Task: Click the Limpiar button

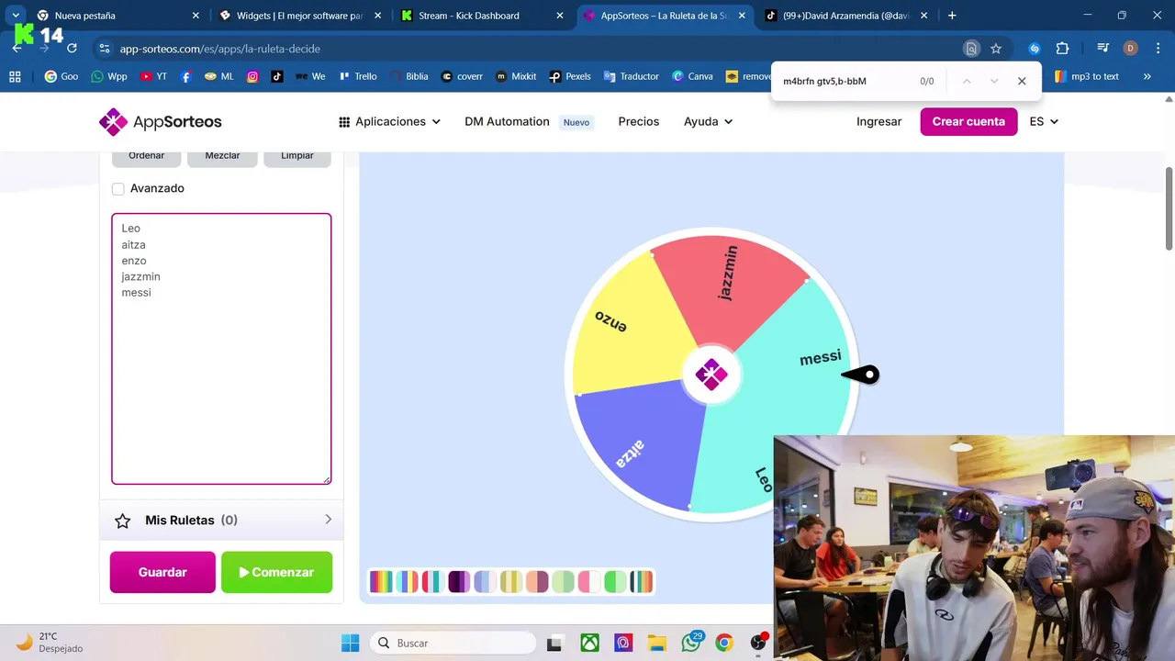Action: [x=297, y=157]
